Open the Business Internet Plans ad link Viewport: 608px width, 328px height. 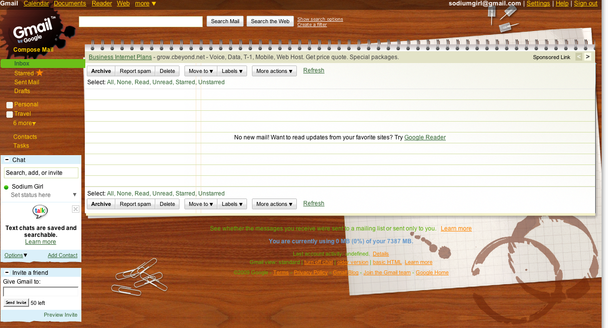click(120, 57)
